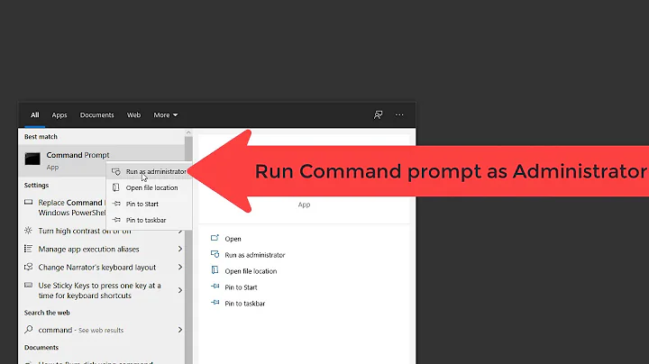Click the file icon beside context Open file location

tap(116, 187)
